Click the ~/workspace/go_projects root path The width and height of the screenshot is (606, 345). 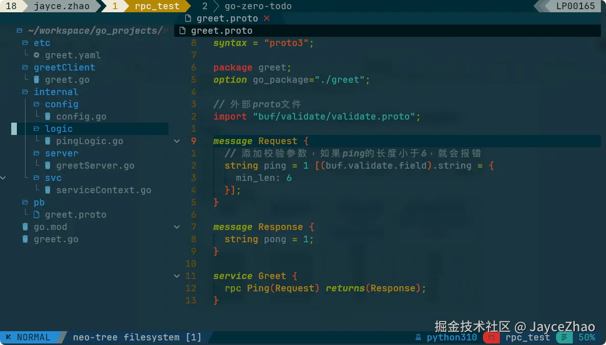[x=98, y=31]
